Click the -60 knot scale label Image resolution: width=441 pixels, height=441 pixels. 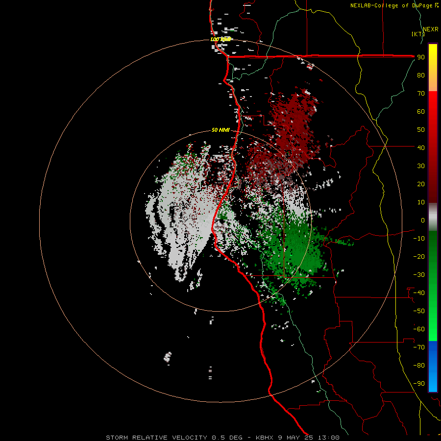click(419, 329)
